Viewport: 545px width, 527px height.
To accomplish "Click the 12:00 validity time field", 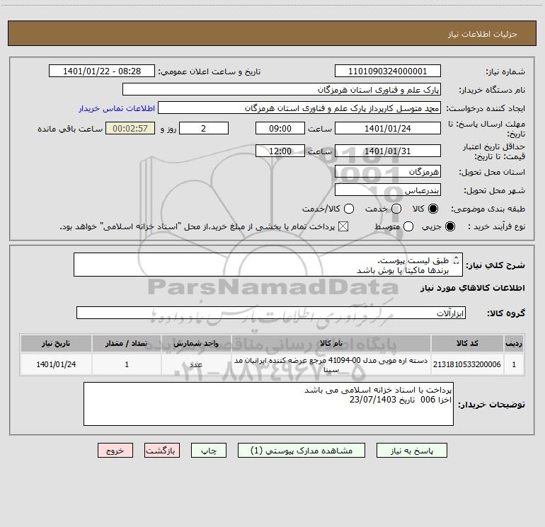I will click(280, 151).
